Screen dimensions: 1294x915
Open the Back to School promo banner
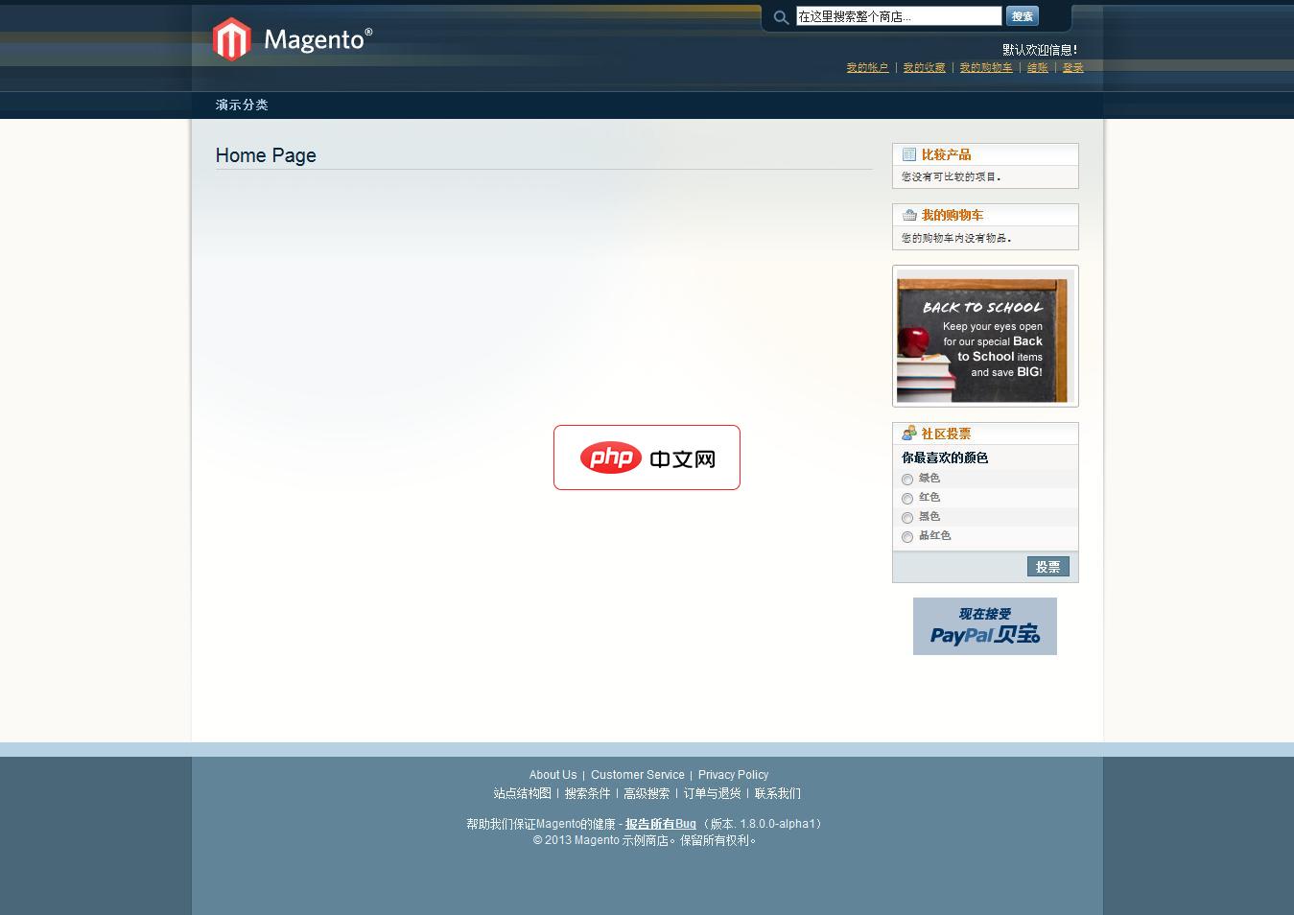pos(982,340)
